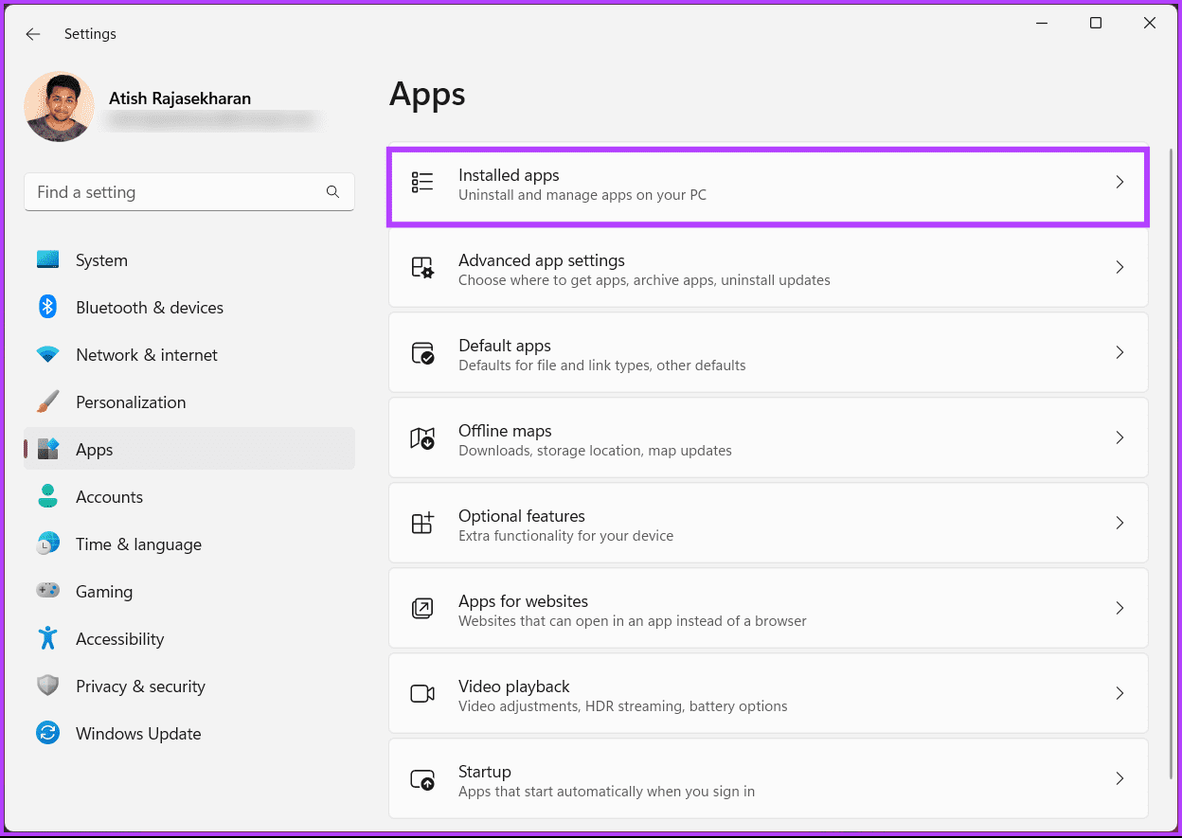1182x838 pixels.
Task: Open Default apps with chevron arrow
Action: (x=1119, y=352)
